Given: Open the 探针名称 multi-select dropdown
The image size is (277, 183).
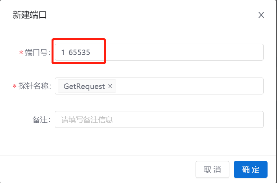Looking at the screenshot, I should point(159,86).
